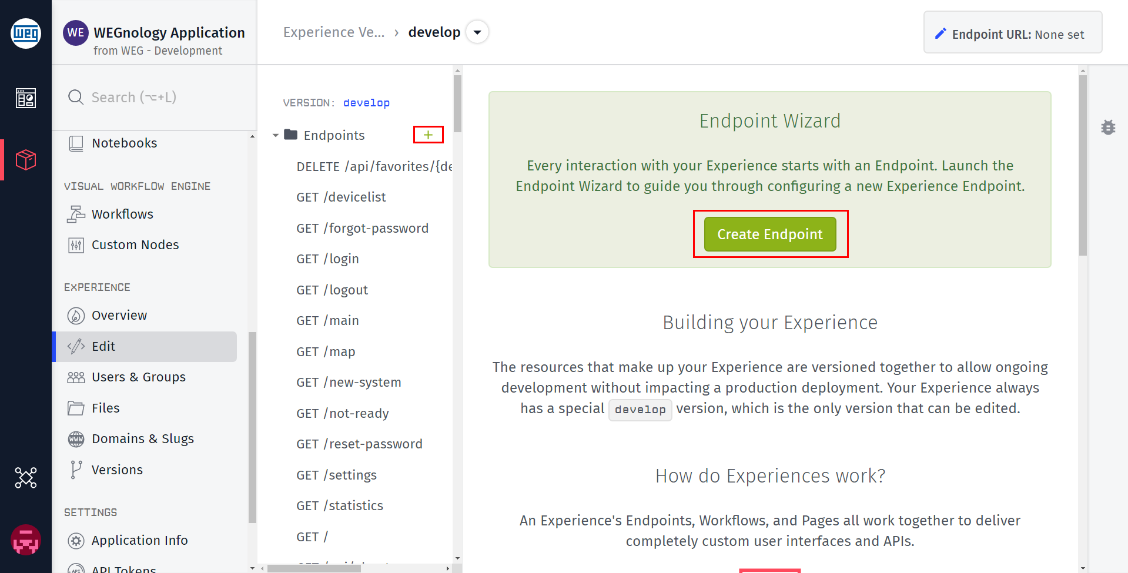
Task: Select GET /devicelist endpoint
Action: pyautogui.click(x=341, y=197)
